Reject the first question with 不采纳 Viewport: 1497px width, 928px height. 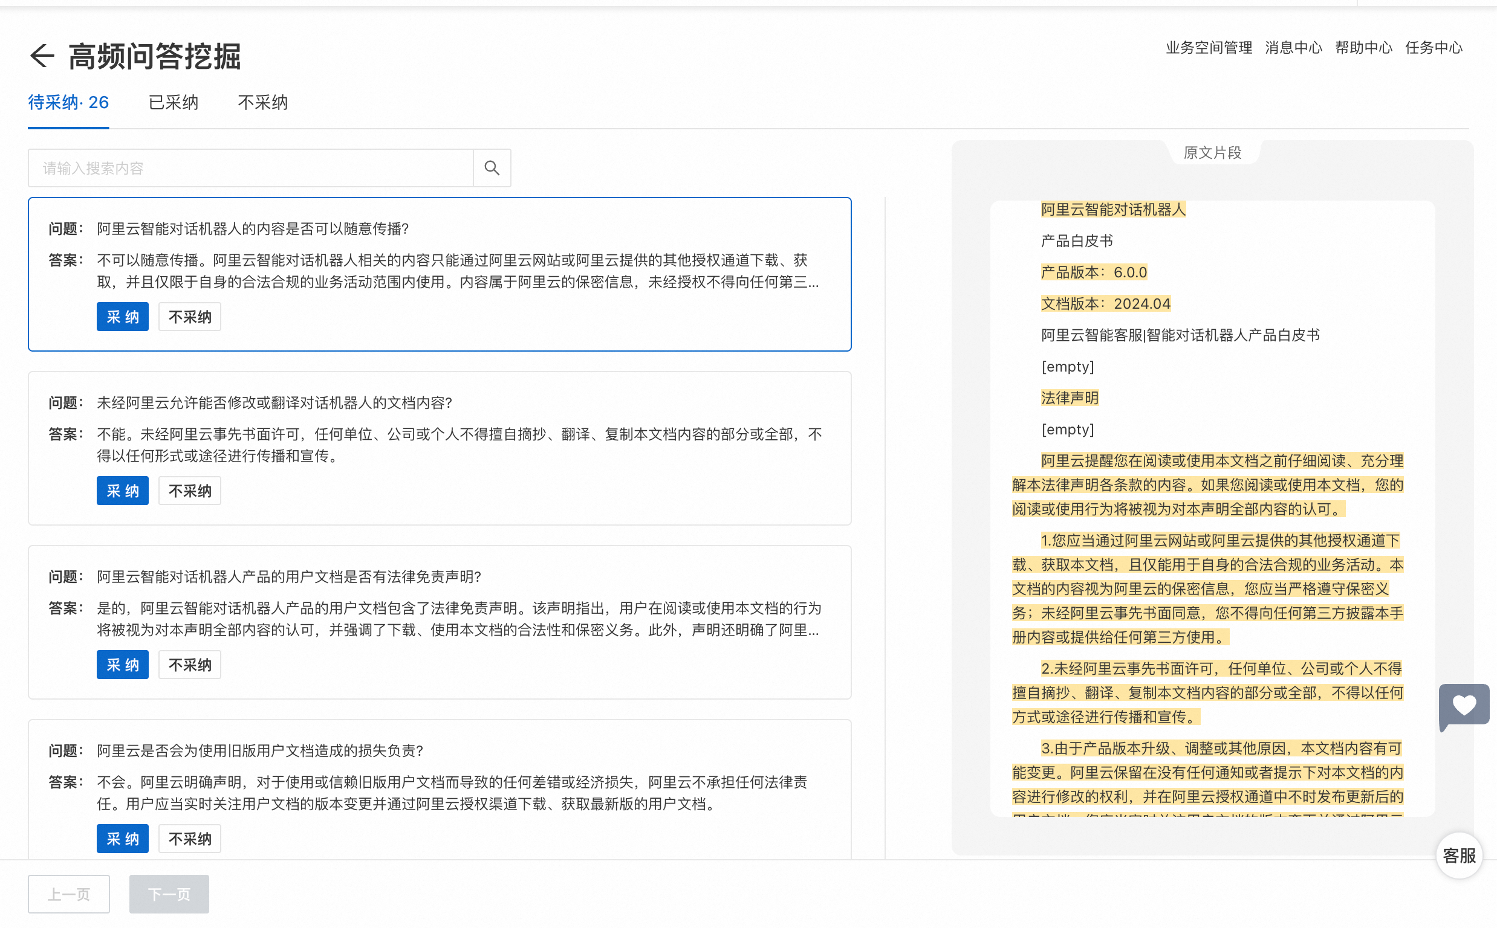[x=189, y=317]
